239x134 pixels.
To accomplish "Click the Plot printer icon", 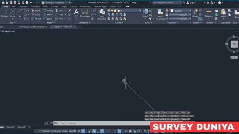I will (x=27, y=3).
